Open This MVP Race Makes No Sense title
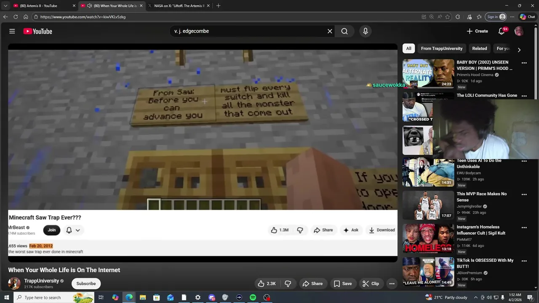539x303 pixels. (482, 197)
